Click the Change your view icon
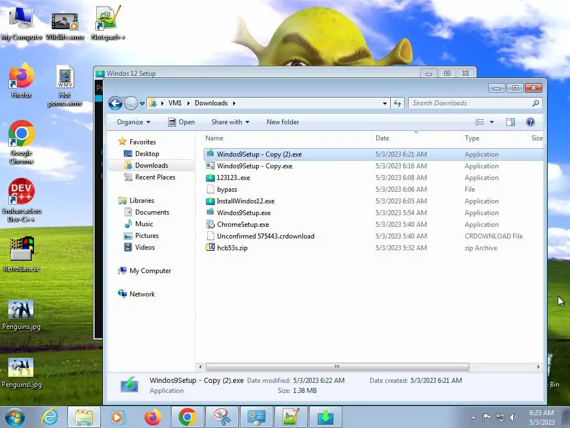 (479, 122)
